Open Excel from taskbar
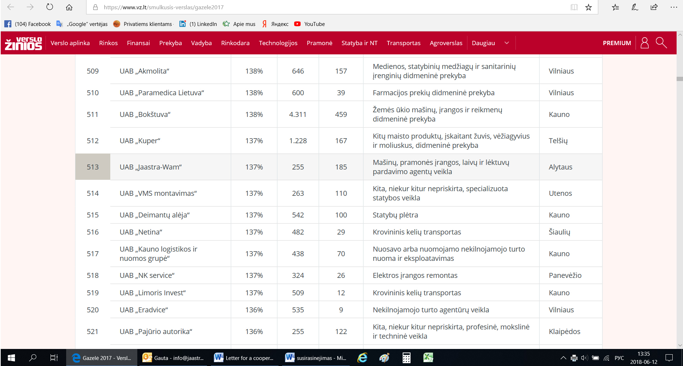 pyautogui.click(x=428, y=358)
